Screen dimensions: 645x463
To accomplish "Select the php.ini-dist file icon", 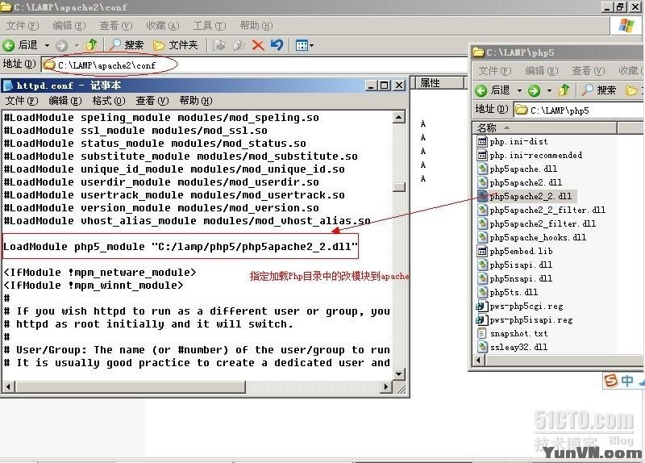I will pyautogui.click(x=481, y=142).
